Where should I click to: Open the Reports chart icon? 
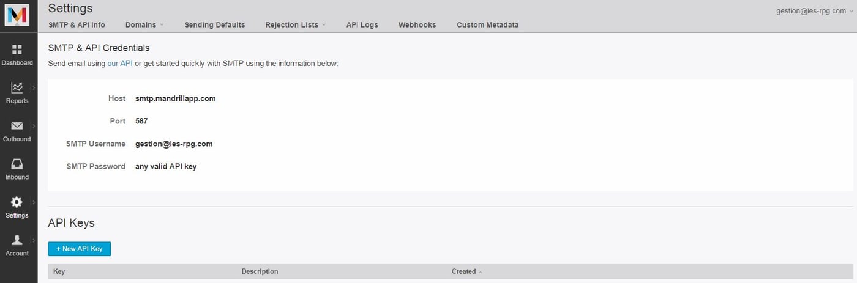(17, 88)
